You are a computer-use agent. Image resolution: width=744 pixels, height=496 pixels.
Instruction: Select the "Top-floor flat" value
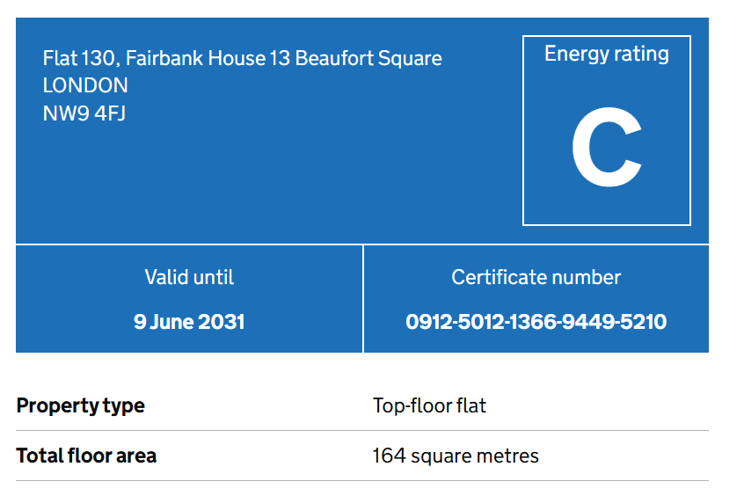429,406
